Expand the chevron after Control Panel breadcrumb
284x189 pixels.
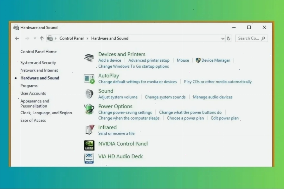point(87,38)
